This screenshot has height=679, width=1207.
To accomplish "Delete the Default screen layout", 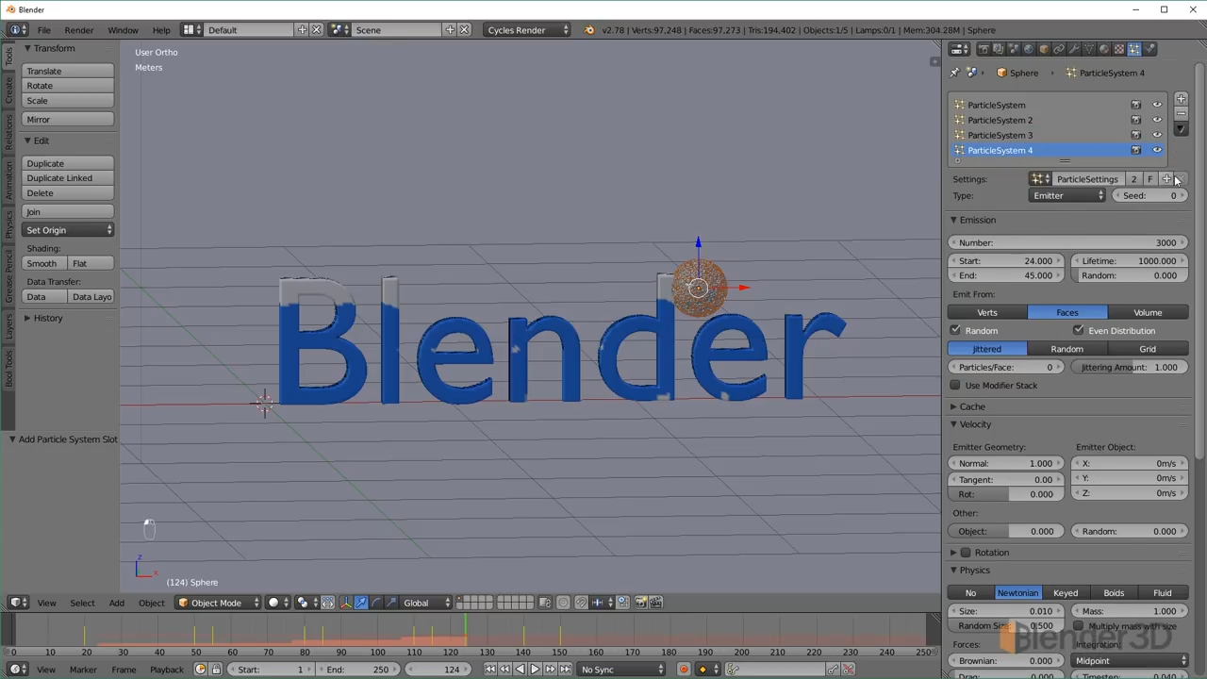I will (316, 30).
